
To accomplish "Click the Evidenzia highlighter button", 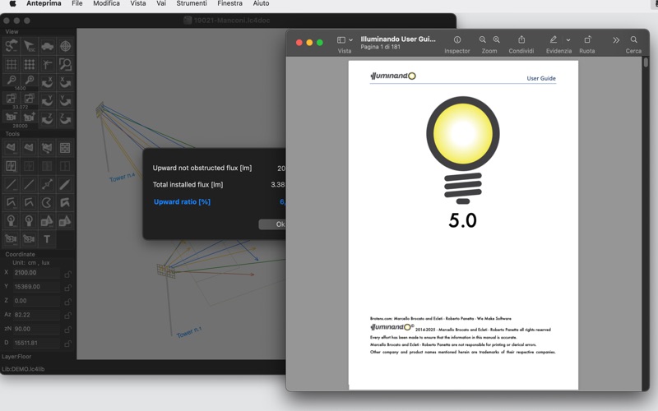I will (x=554, y=39).
